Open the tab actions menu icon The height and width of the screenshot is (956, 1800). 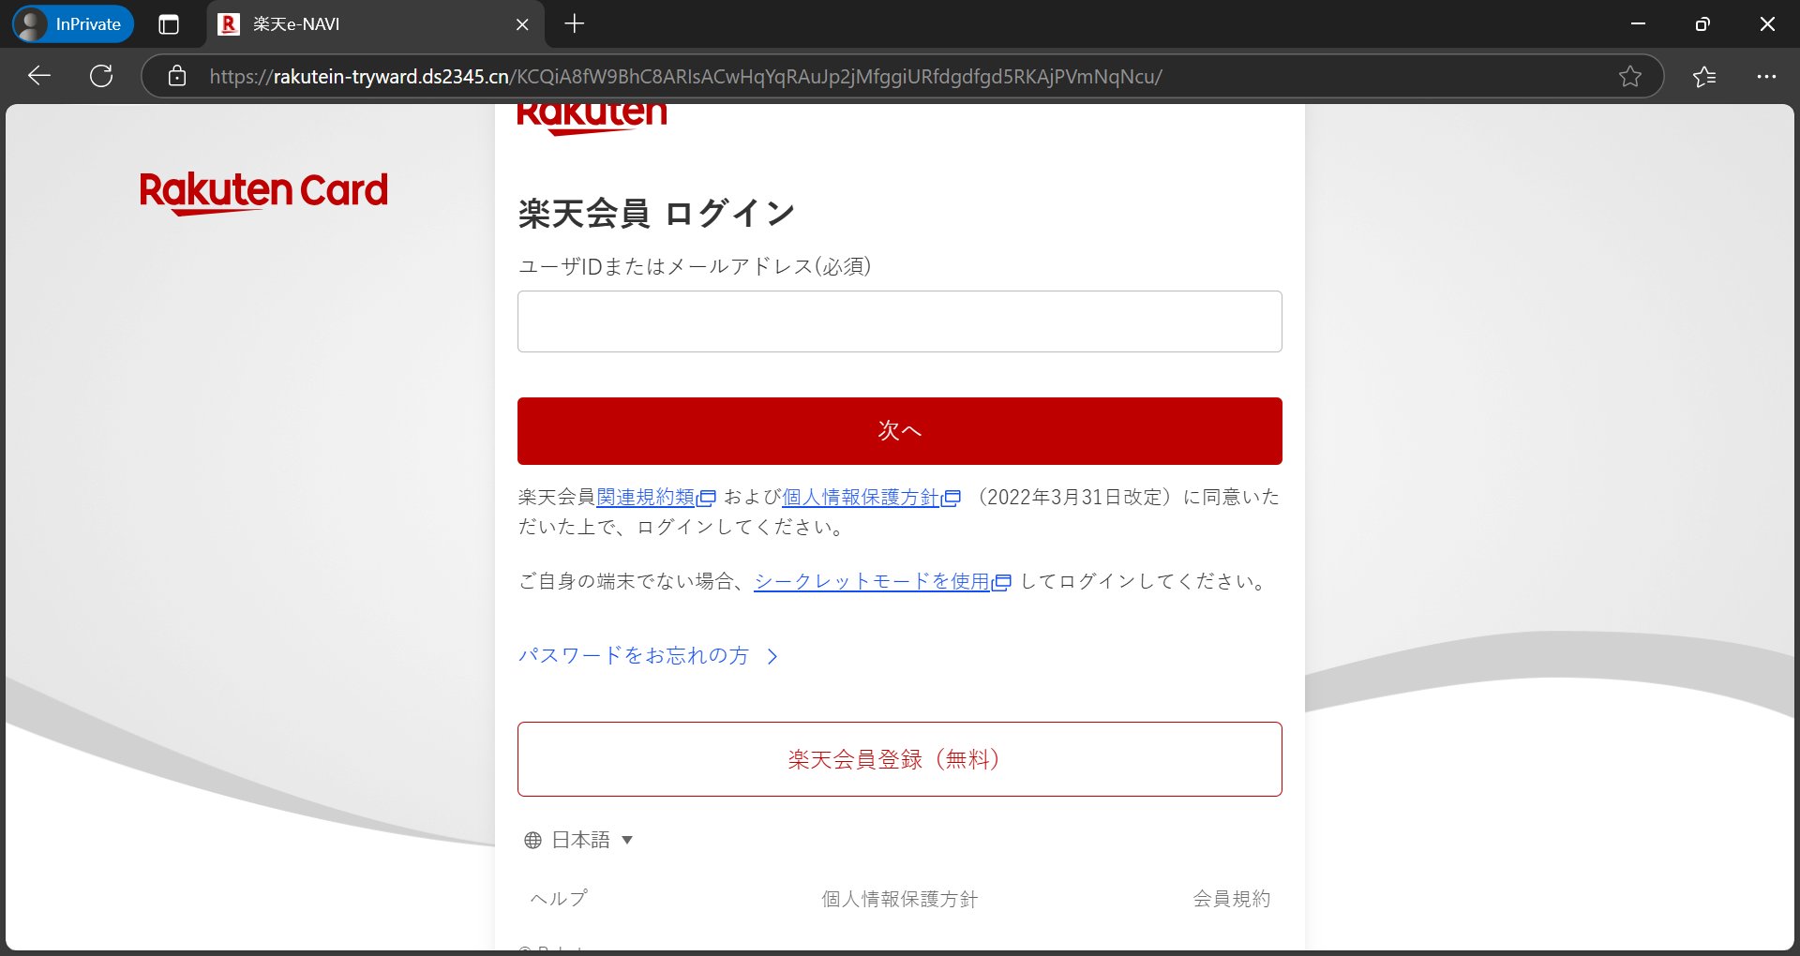click(169, 24)
